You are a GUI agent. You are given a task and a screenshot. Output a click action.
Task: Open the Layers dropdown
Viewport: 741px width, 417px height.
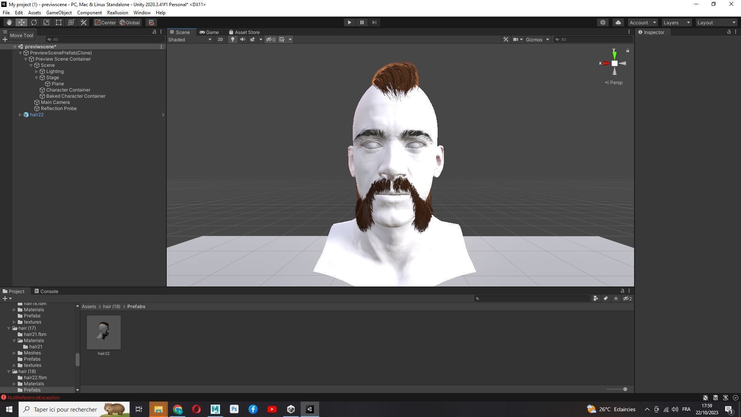coord(677,22)
